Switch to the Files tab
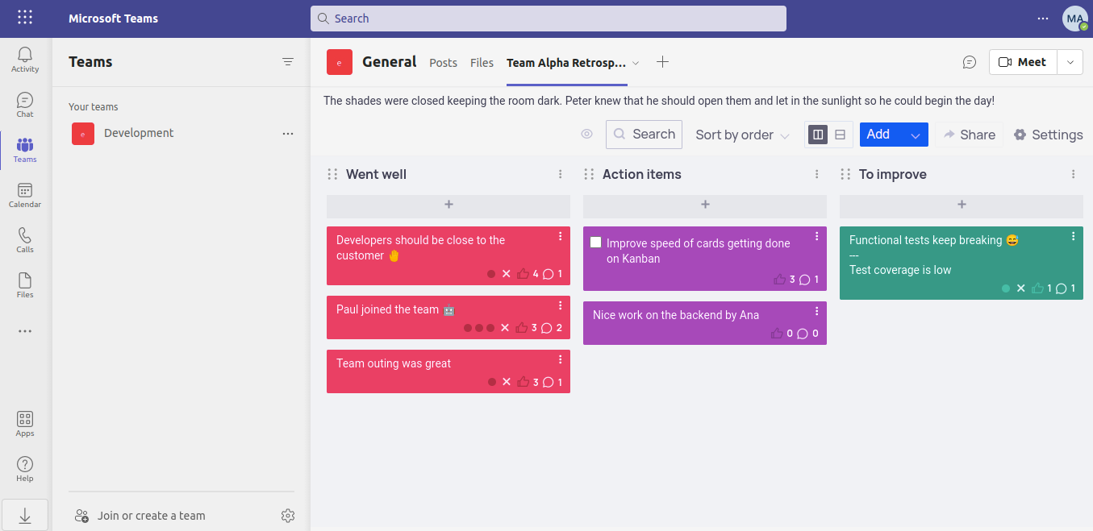Image resolution: width=1093 pixels, height=531 pixels. (482, 62)
